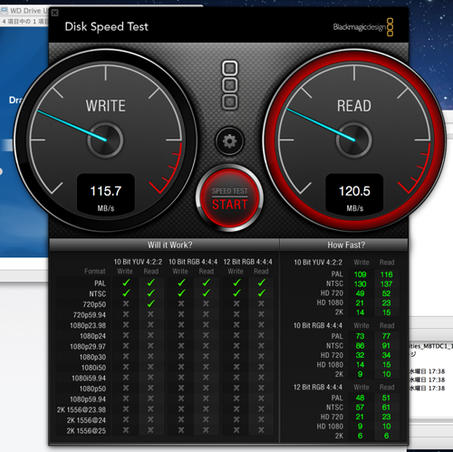Click NTSC 10 Bit RGB write checkmark
This screenshot has height=452, width=453.
tap(181, 293)
